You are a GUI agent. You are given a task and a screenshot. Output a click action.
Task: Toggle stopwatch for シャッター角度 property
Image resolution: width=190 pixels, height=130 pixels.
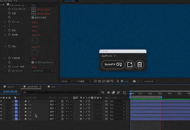(x=9, y=67)
